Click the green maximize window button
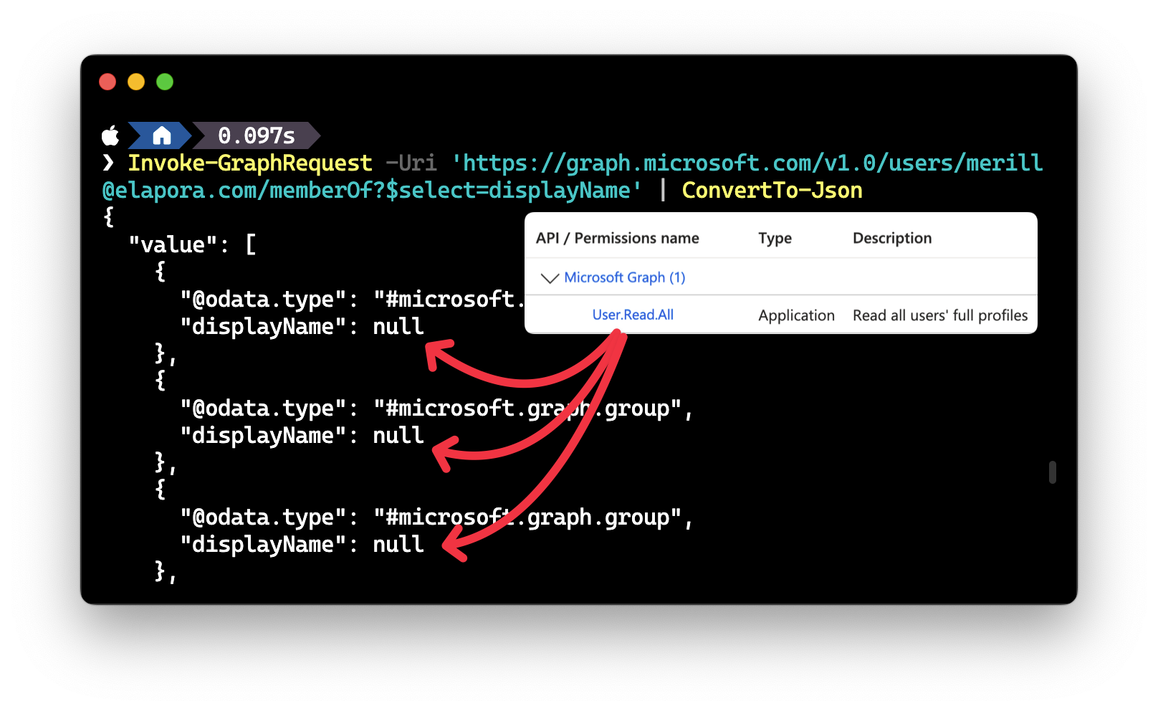The width and height of the screenshot is (1158, 711). click(165, 82)
